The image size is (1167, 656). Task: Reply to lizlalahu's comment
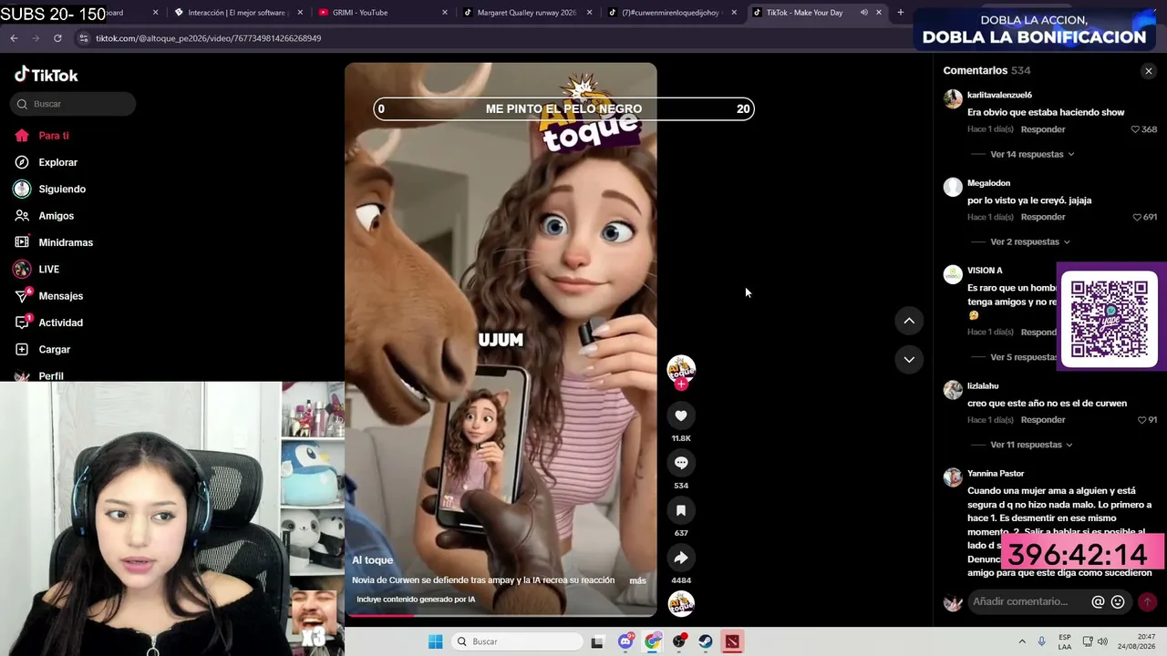[1043, 420]
